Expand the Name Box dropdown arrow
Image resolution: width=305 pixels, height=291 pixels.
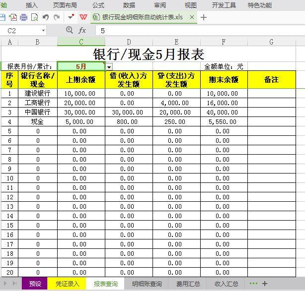tap(43, 31)
